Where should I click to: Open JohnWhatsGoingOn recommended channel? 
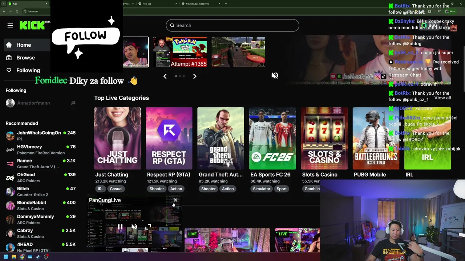(x=41, y=136)
